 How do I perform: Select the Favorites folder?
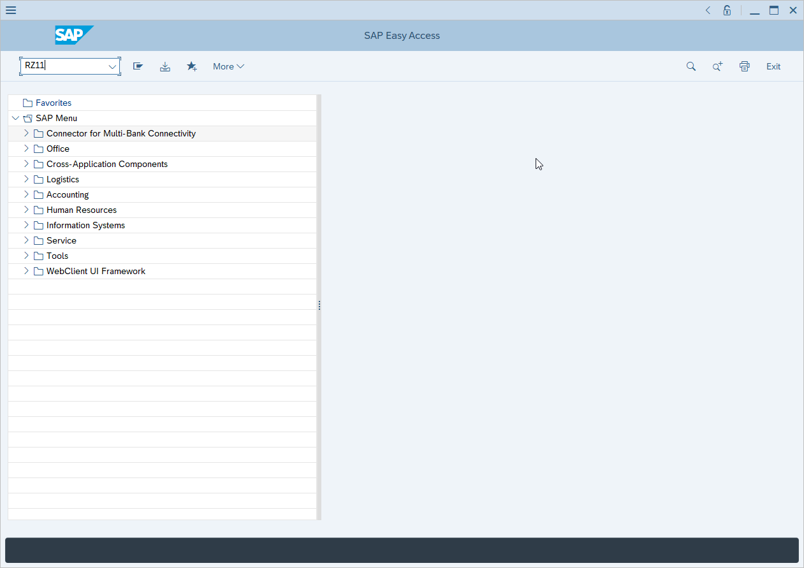coord(52,103)
